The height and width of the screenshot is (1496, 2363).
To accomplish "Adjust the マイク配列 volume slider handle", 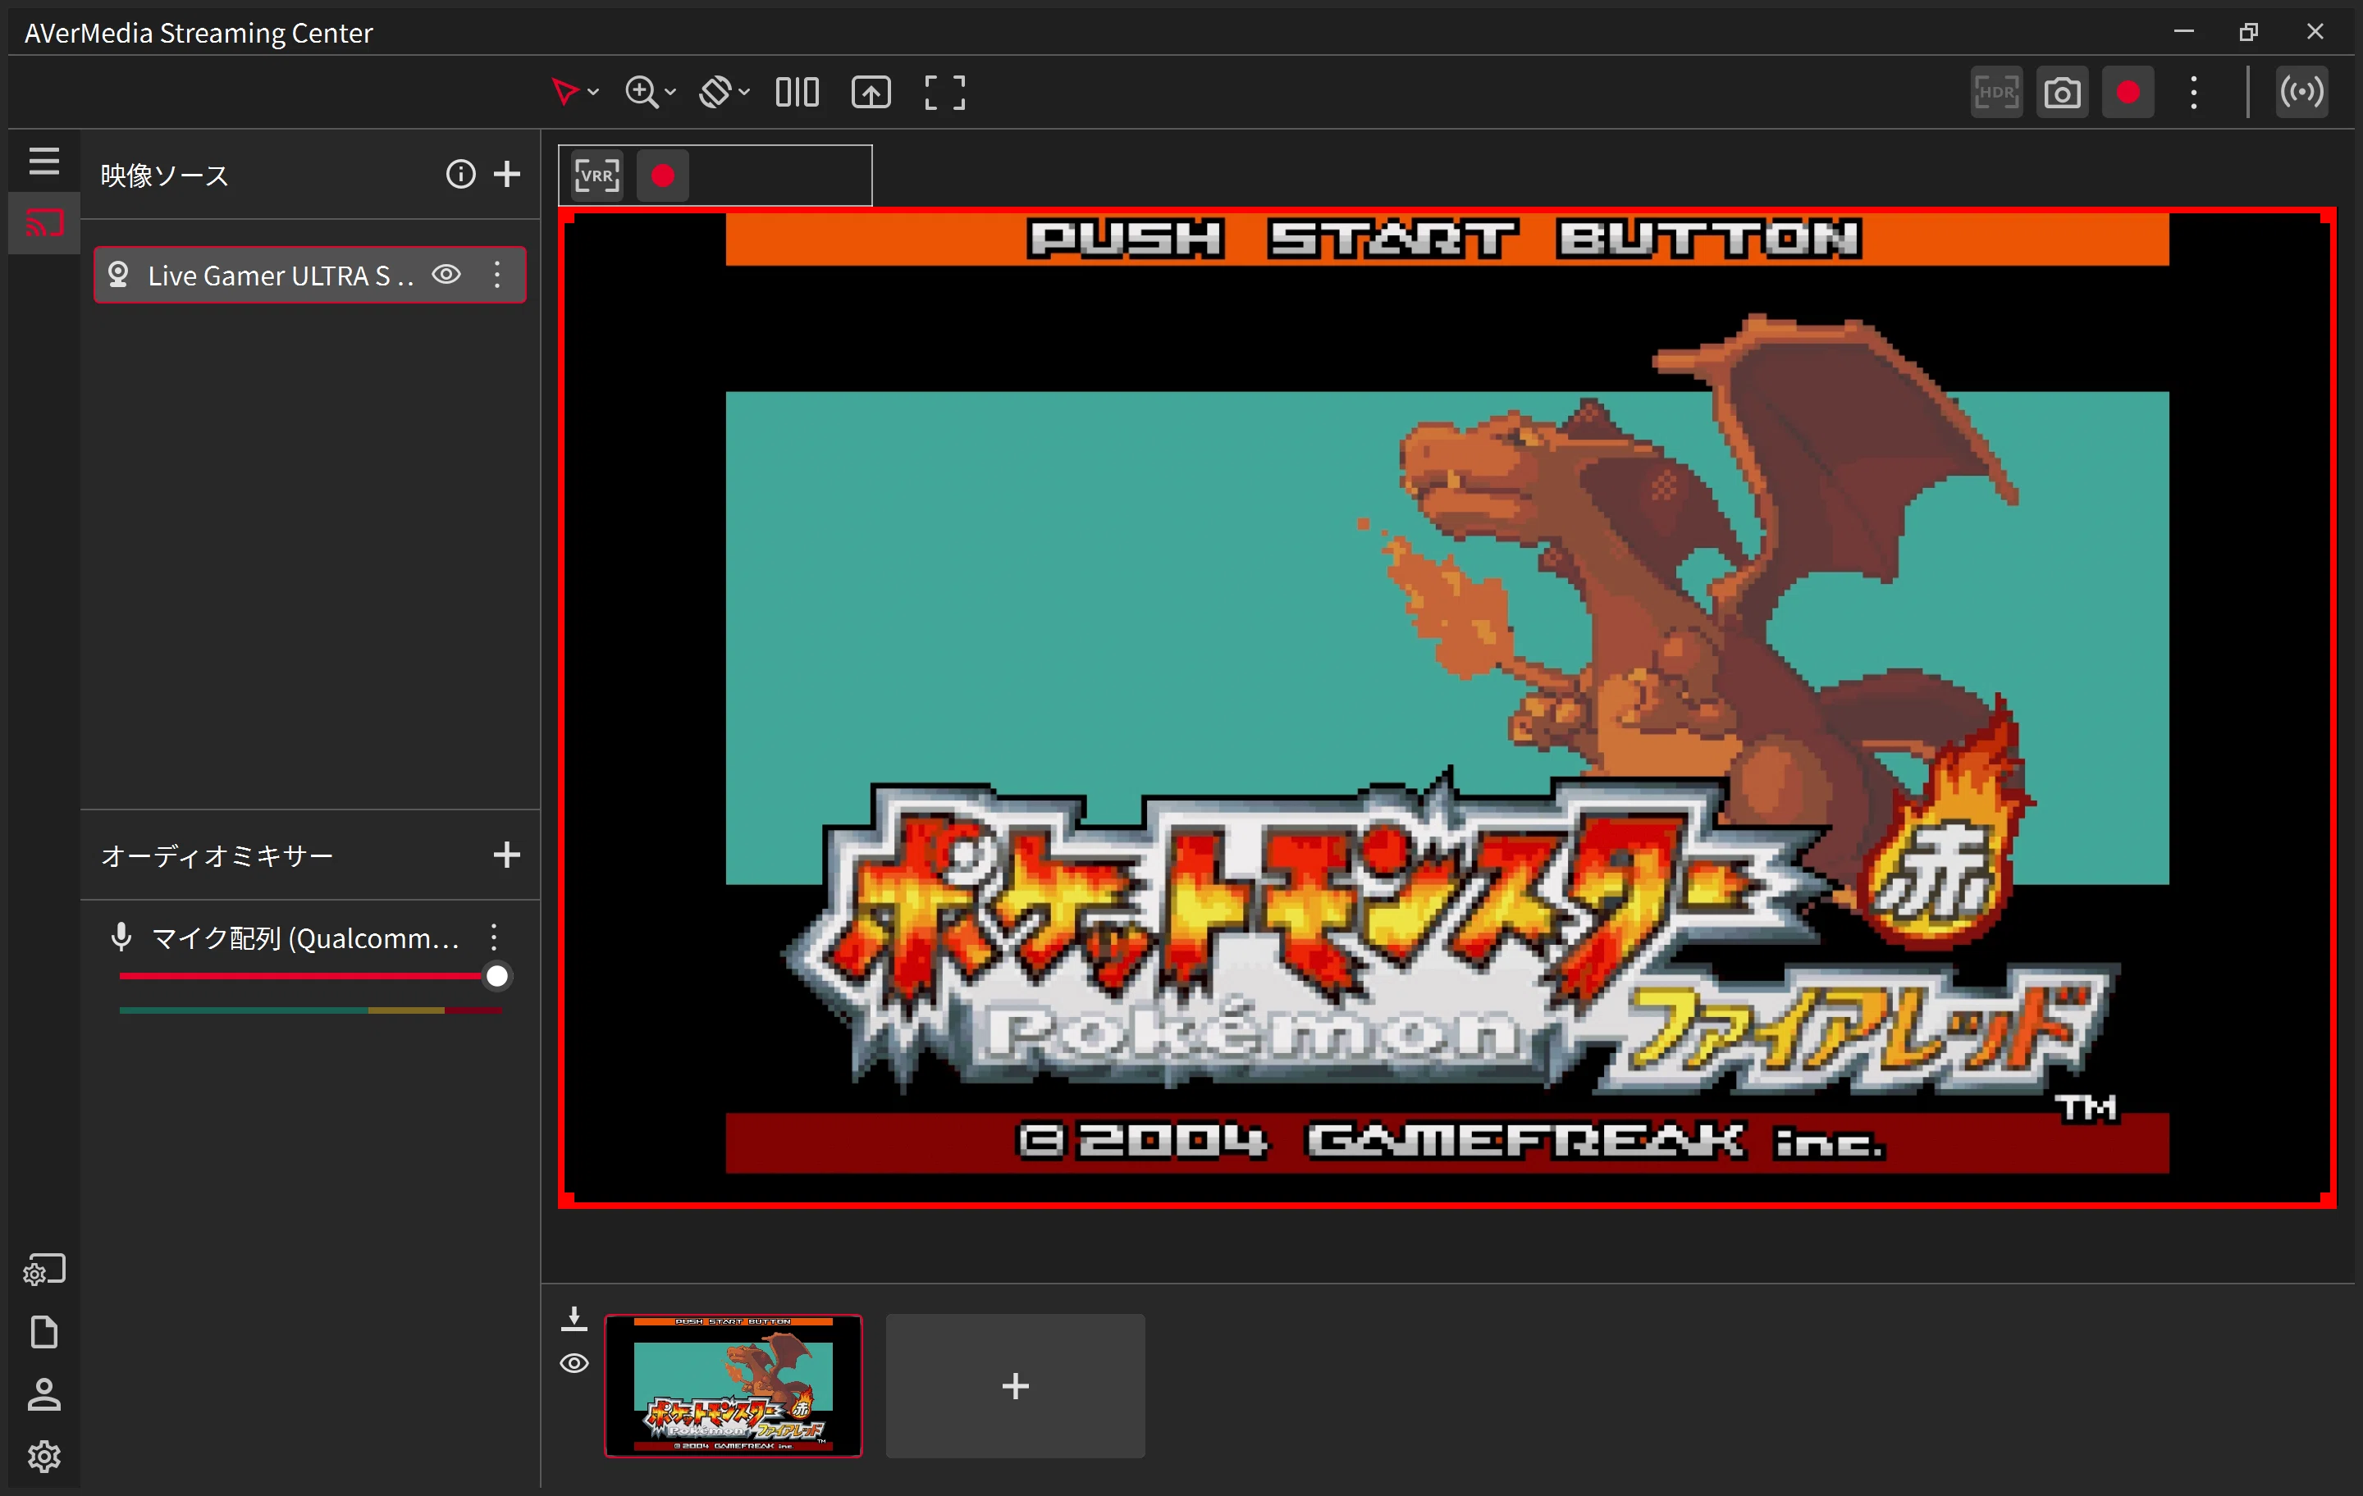I will [497, 976].
